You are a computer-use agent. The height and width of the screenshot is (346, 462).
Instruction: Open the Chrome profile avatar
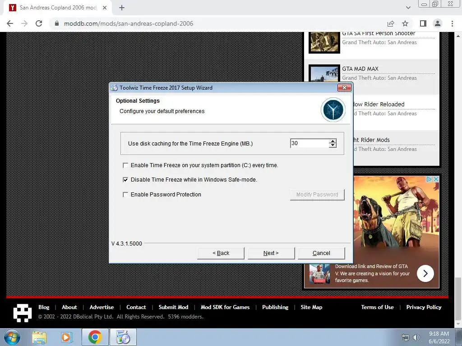438,23
